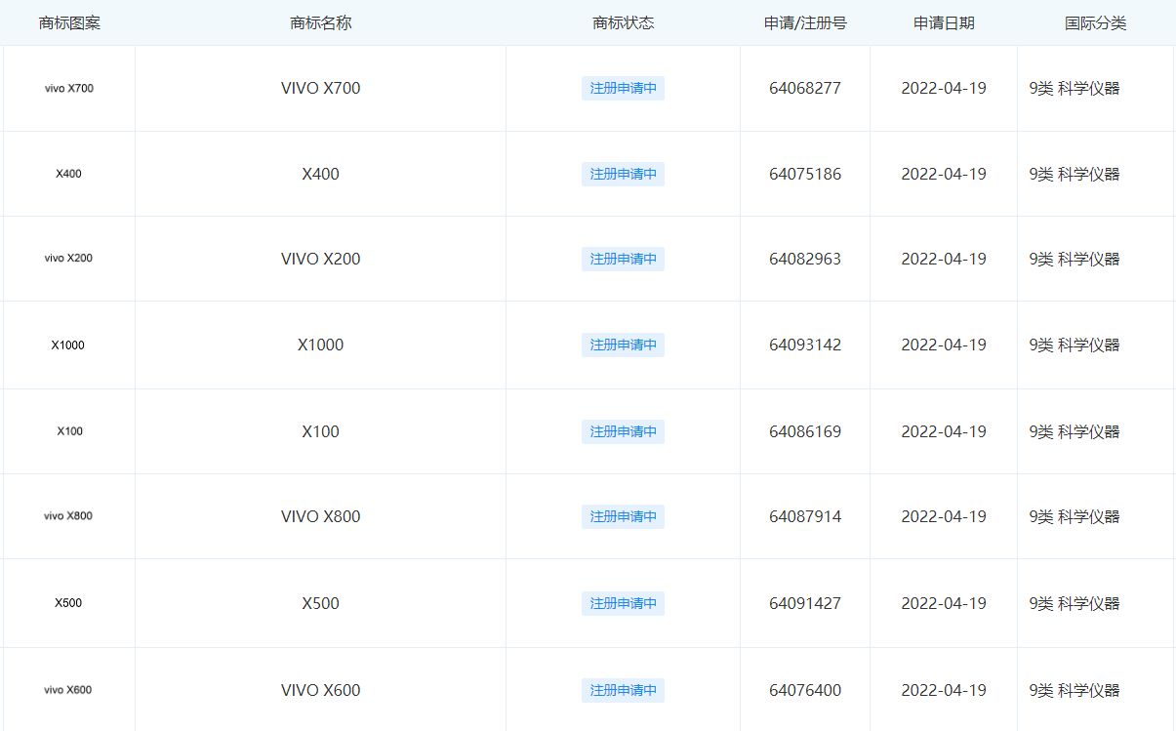Select trademark name X100
Viewport: 1176px width, 731px height.
321,431
